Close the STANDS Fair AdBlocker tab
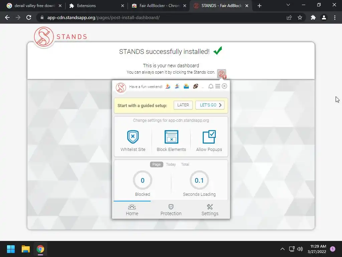The height and width of the screenshot is (257, 342). (247, 6)
